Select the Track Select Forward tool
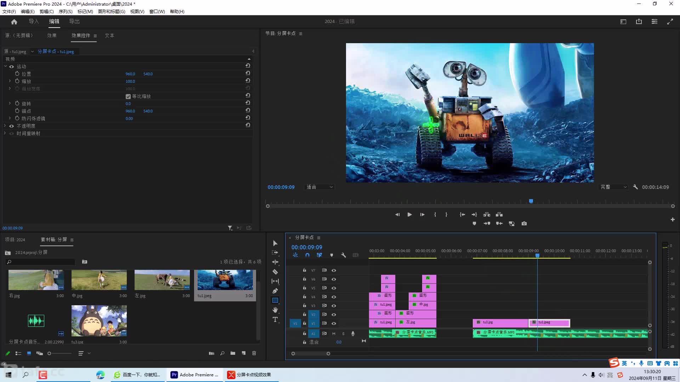Image resolution: width=680 pixels, height=382 pixels. click(275, 253)
